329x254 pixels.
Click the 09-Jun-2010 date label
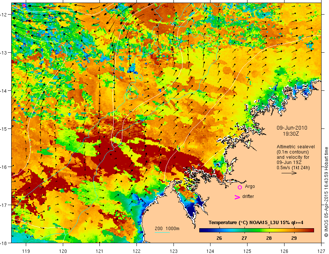292,128
